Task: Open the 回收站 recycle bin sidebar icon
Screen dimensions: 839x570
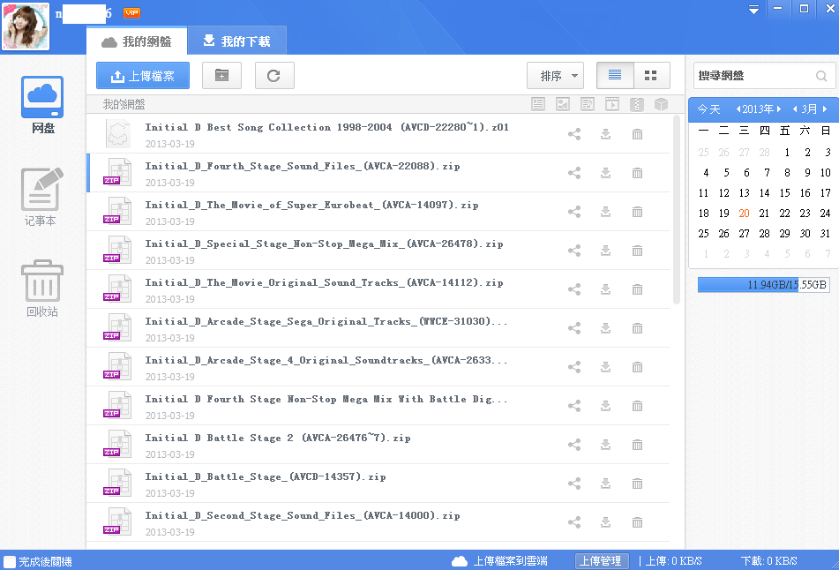Action: (42, 288)
